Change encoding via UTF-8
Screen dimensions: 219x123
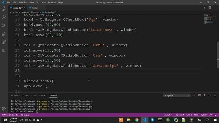pyautogui.click(x=189, y=115)
